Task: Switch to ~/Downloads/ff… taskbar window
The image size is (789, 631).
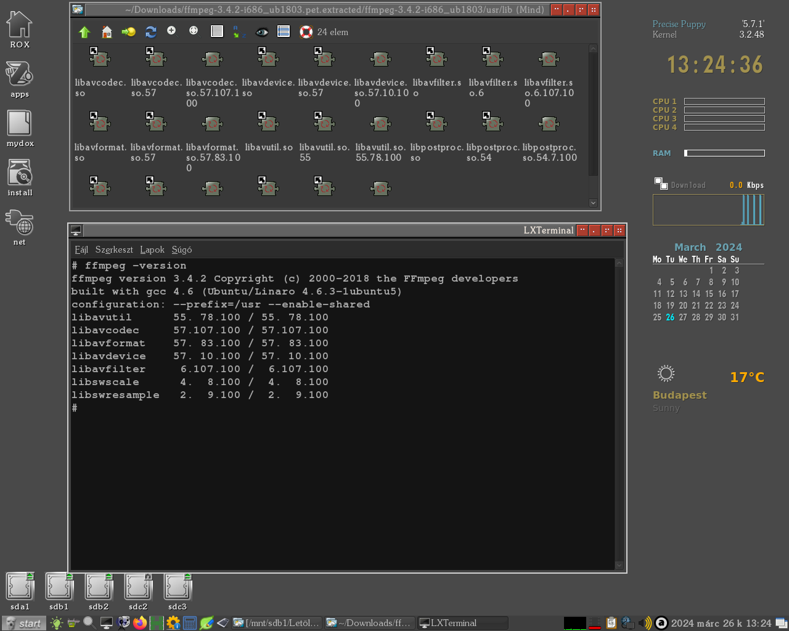Action: pos(370,623)
